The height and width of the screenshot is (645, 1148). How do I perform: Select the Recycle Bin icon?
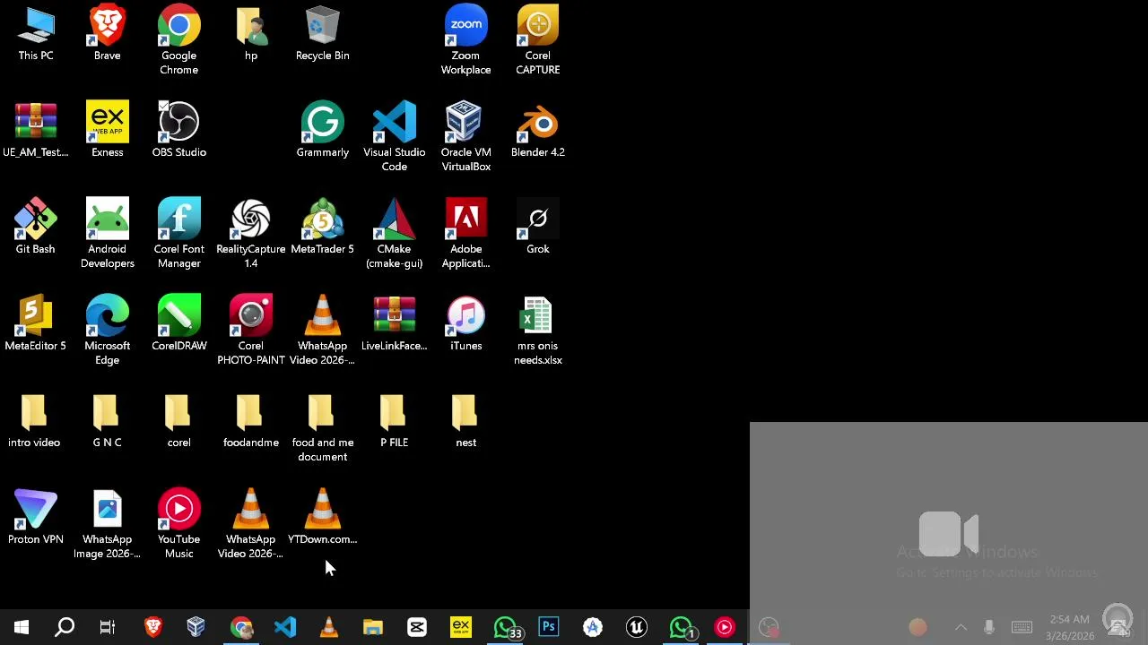coord(323,34)
